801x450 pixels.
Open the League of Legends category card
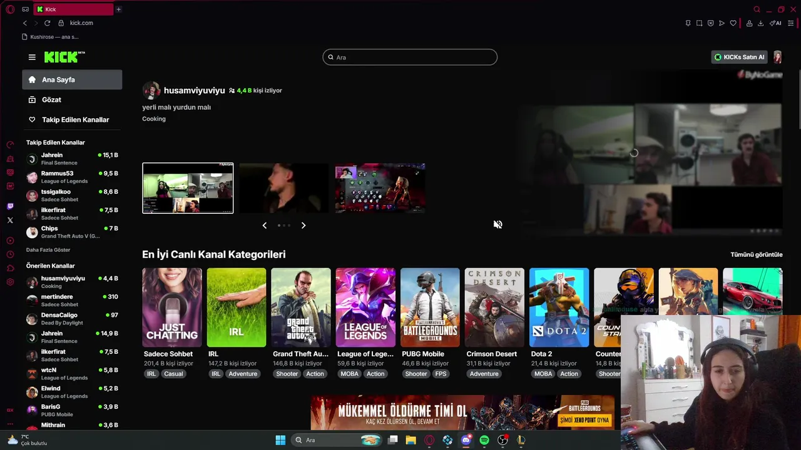pos(365,307)
